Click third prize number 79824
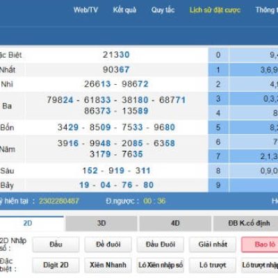The width and height of the screenshot is (278, 278). (x=60, y=100)
